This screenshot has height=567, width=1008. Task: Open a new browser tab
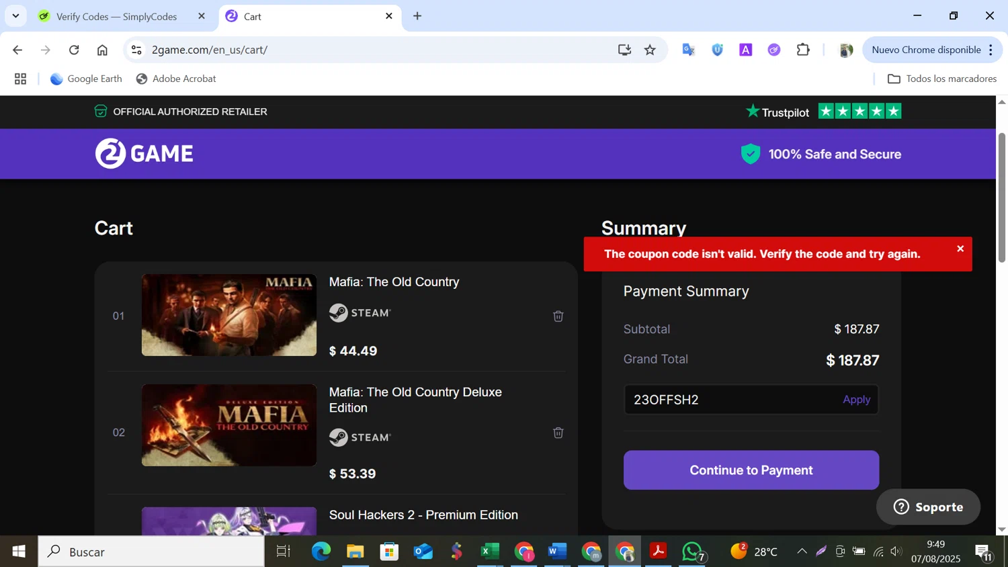click(417, 16)
